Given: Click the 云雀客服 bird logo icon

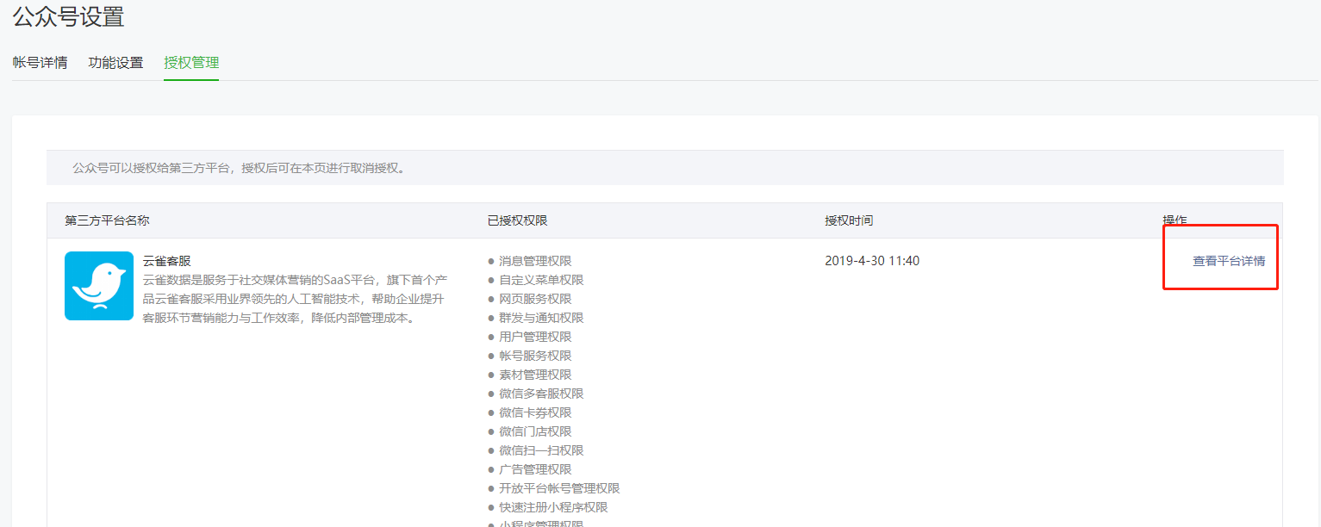Looking at the screenshot, I should pyautogui.click(x=99, y=286).
